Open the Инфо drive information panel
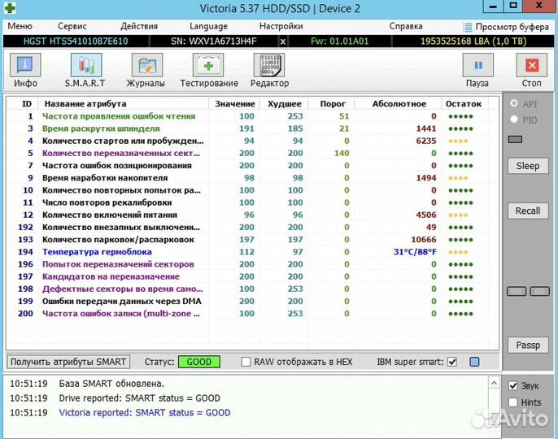This screenshot has height=439, width=558. [x=26, y=70]
